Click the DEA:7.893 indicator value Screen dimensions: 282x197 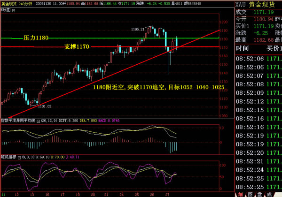coord(88,121)
